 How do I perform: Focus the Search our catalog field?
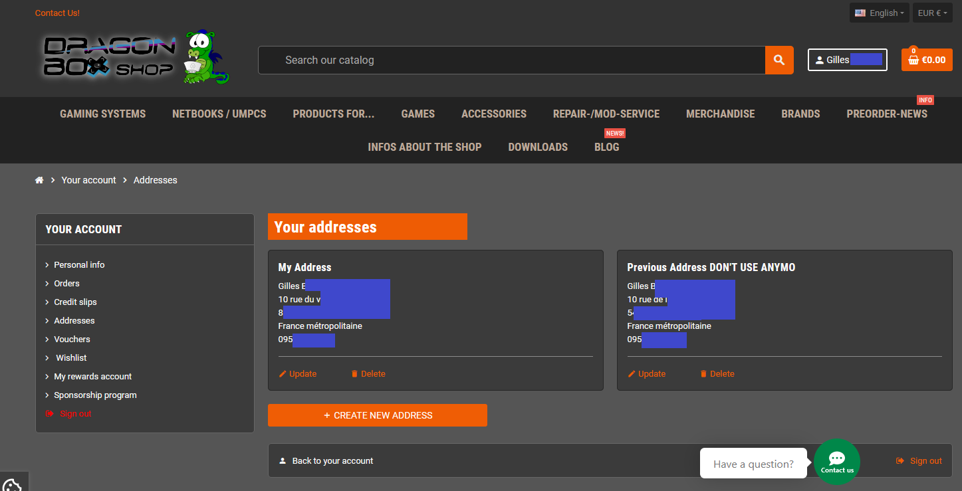coord(512,60)
